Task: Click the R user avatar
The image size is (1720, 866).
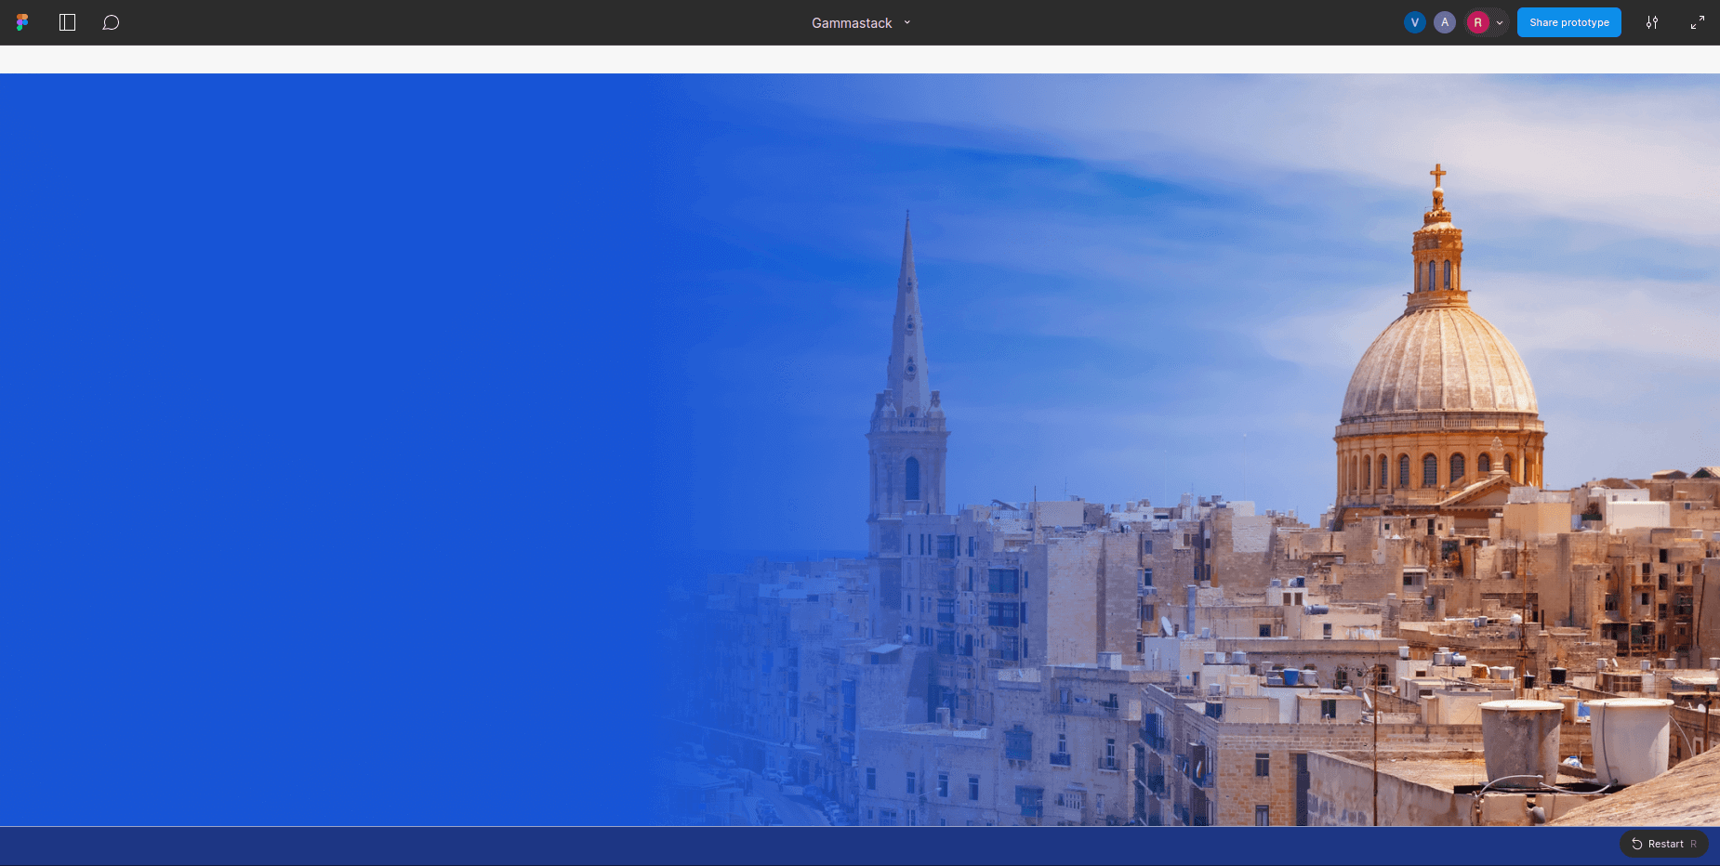Action: 1477,22
